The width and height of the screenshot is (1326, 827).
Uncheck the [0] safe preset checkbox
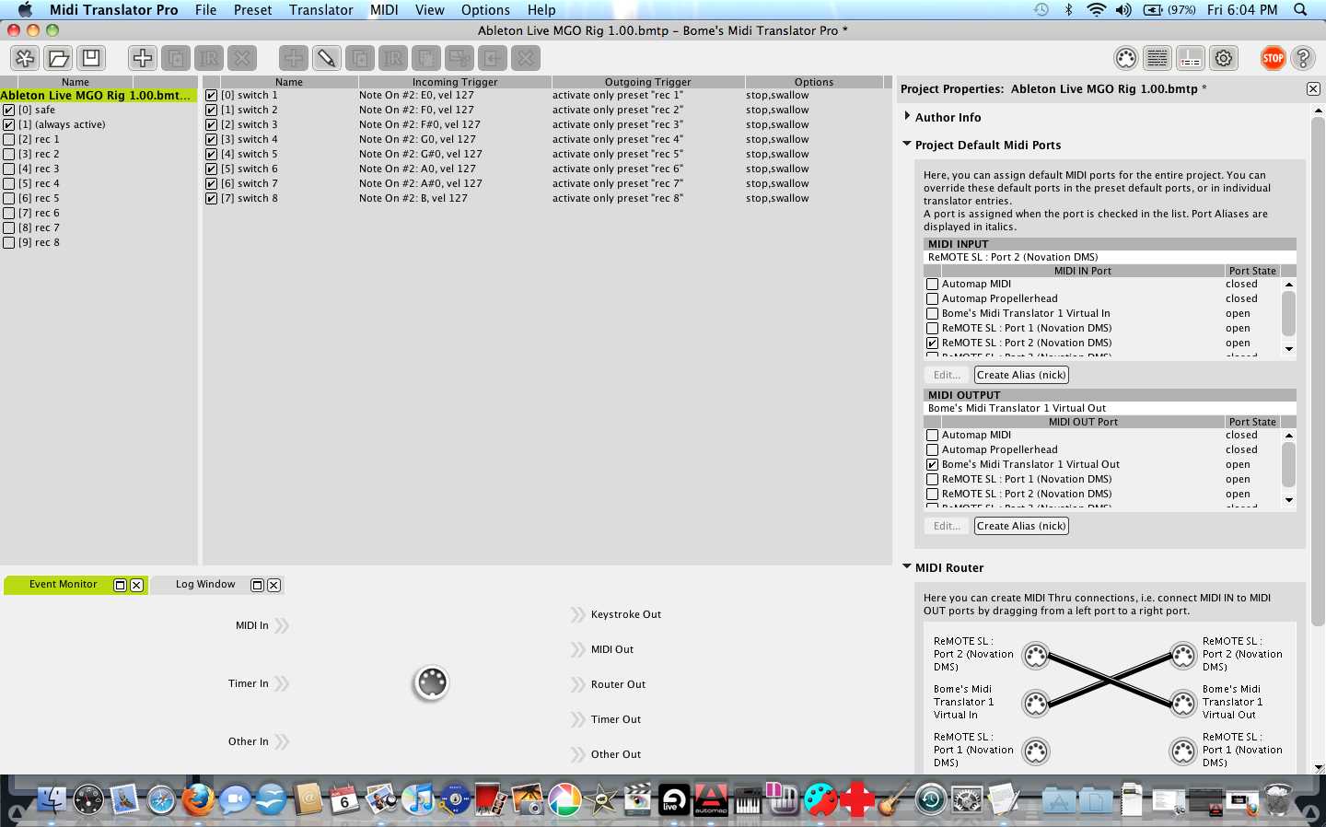[x=9, y=111]
